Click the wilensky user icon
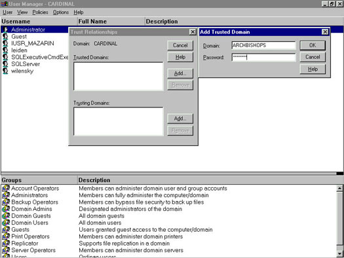The width and height of the screenshot is (344, 258). (x=5, y=71)
